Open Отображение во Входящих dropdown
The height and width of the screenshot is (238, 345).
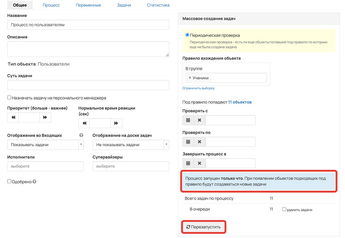pyautogui.click(x=45, y=145)
